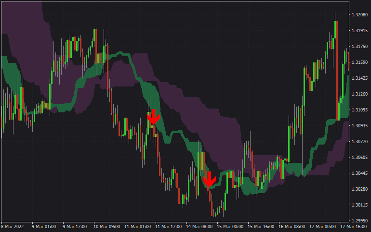Select the 1.30935 price axis value

click(x=359, y=126)
